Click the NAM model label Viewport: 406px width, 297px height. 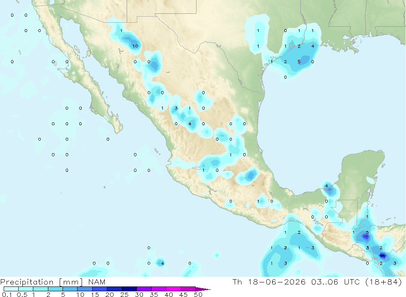point(97,282)
